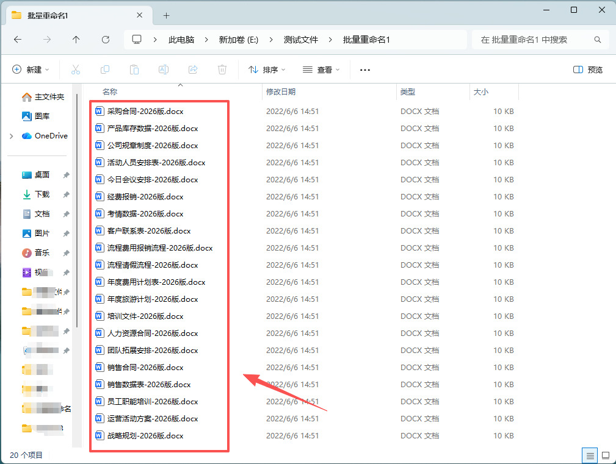The width and height of the screenshot is (616, 464).
Task: Click Word icon of 运营活动方案-2026版.docx
Action: 100,418
